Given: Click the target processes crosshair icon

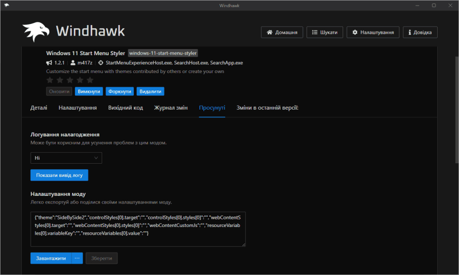Looking at the screenshot, I should pos(101,63).
